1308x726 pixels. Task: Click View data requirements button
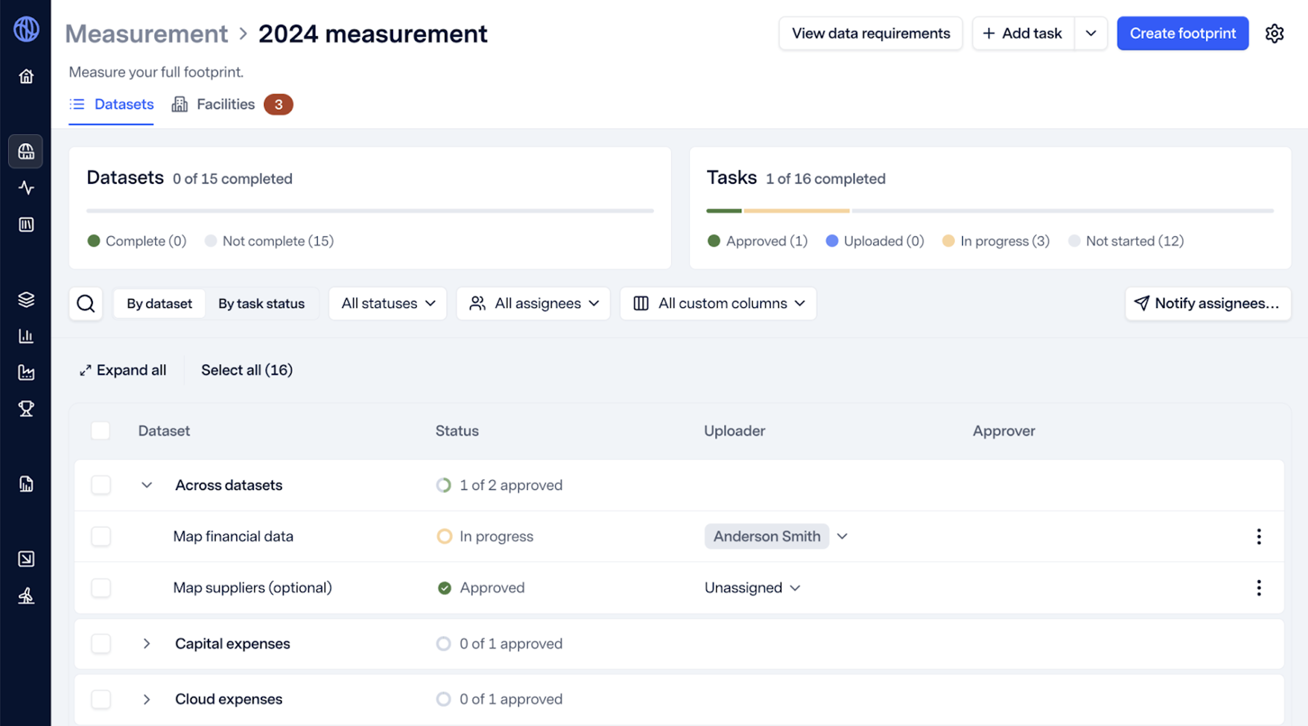point(870,33)
